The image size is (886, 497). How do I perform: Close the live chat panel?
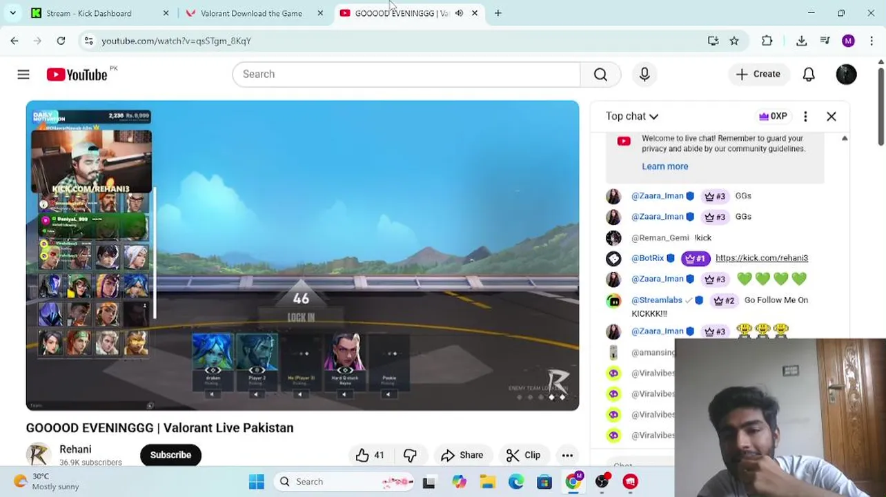[x=831, y=117]
